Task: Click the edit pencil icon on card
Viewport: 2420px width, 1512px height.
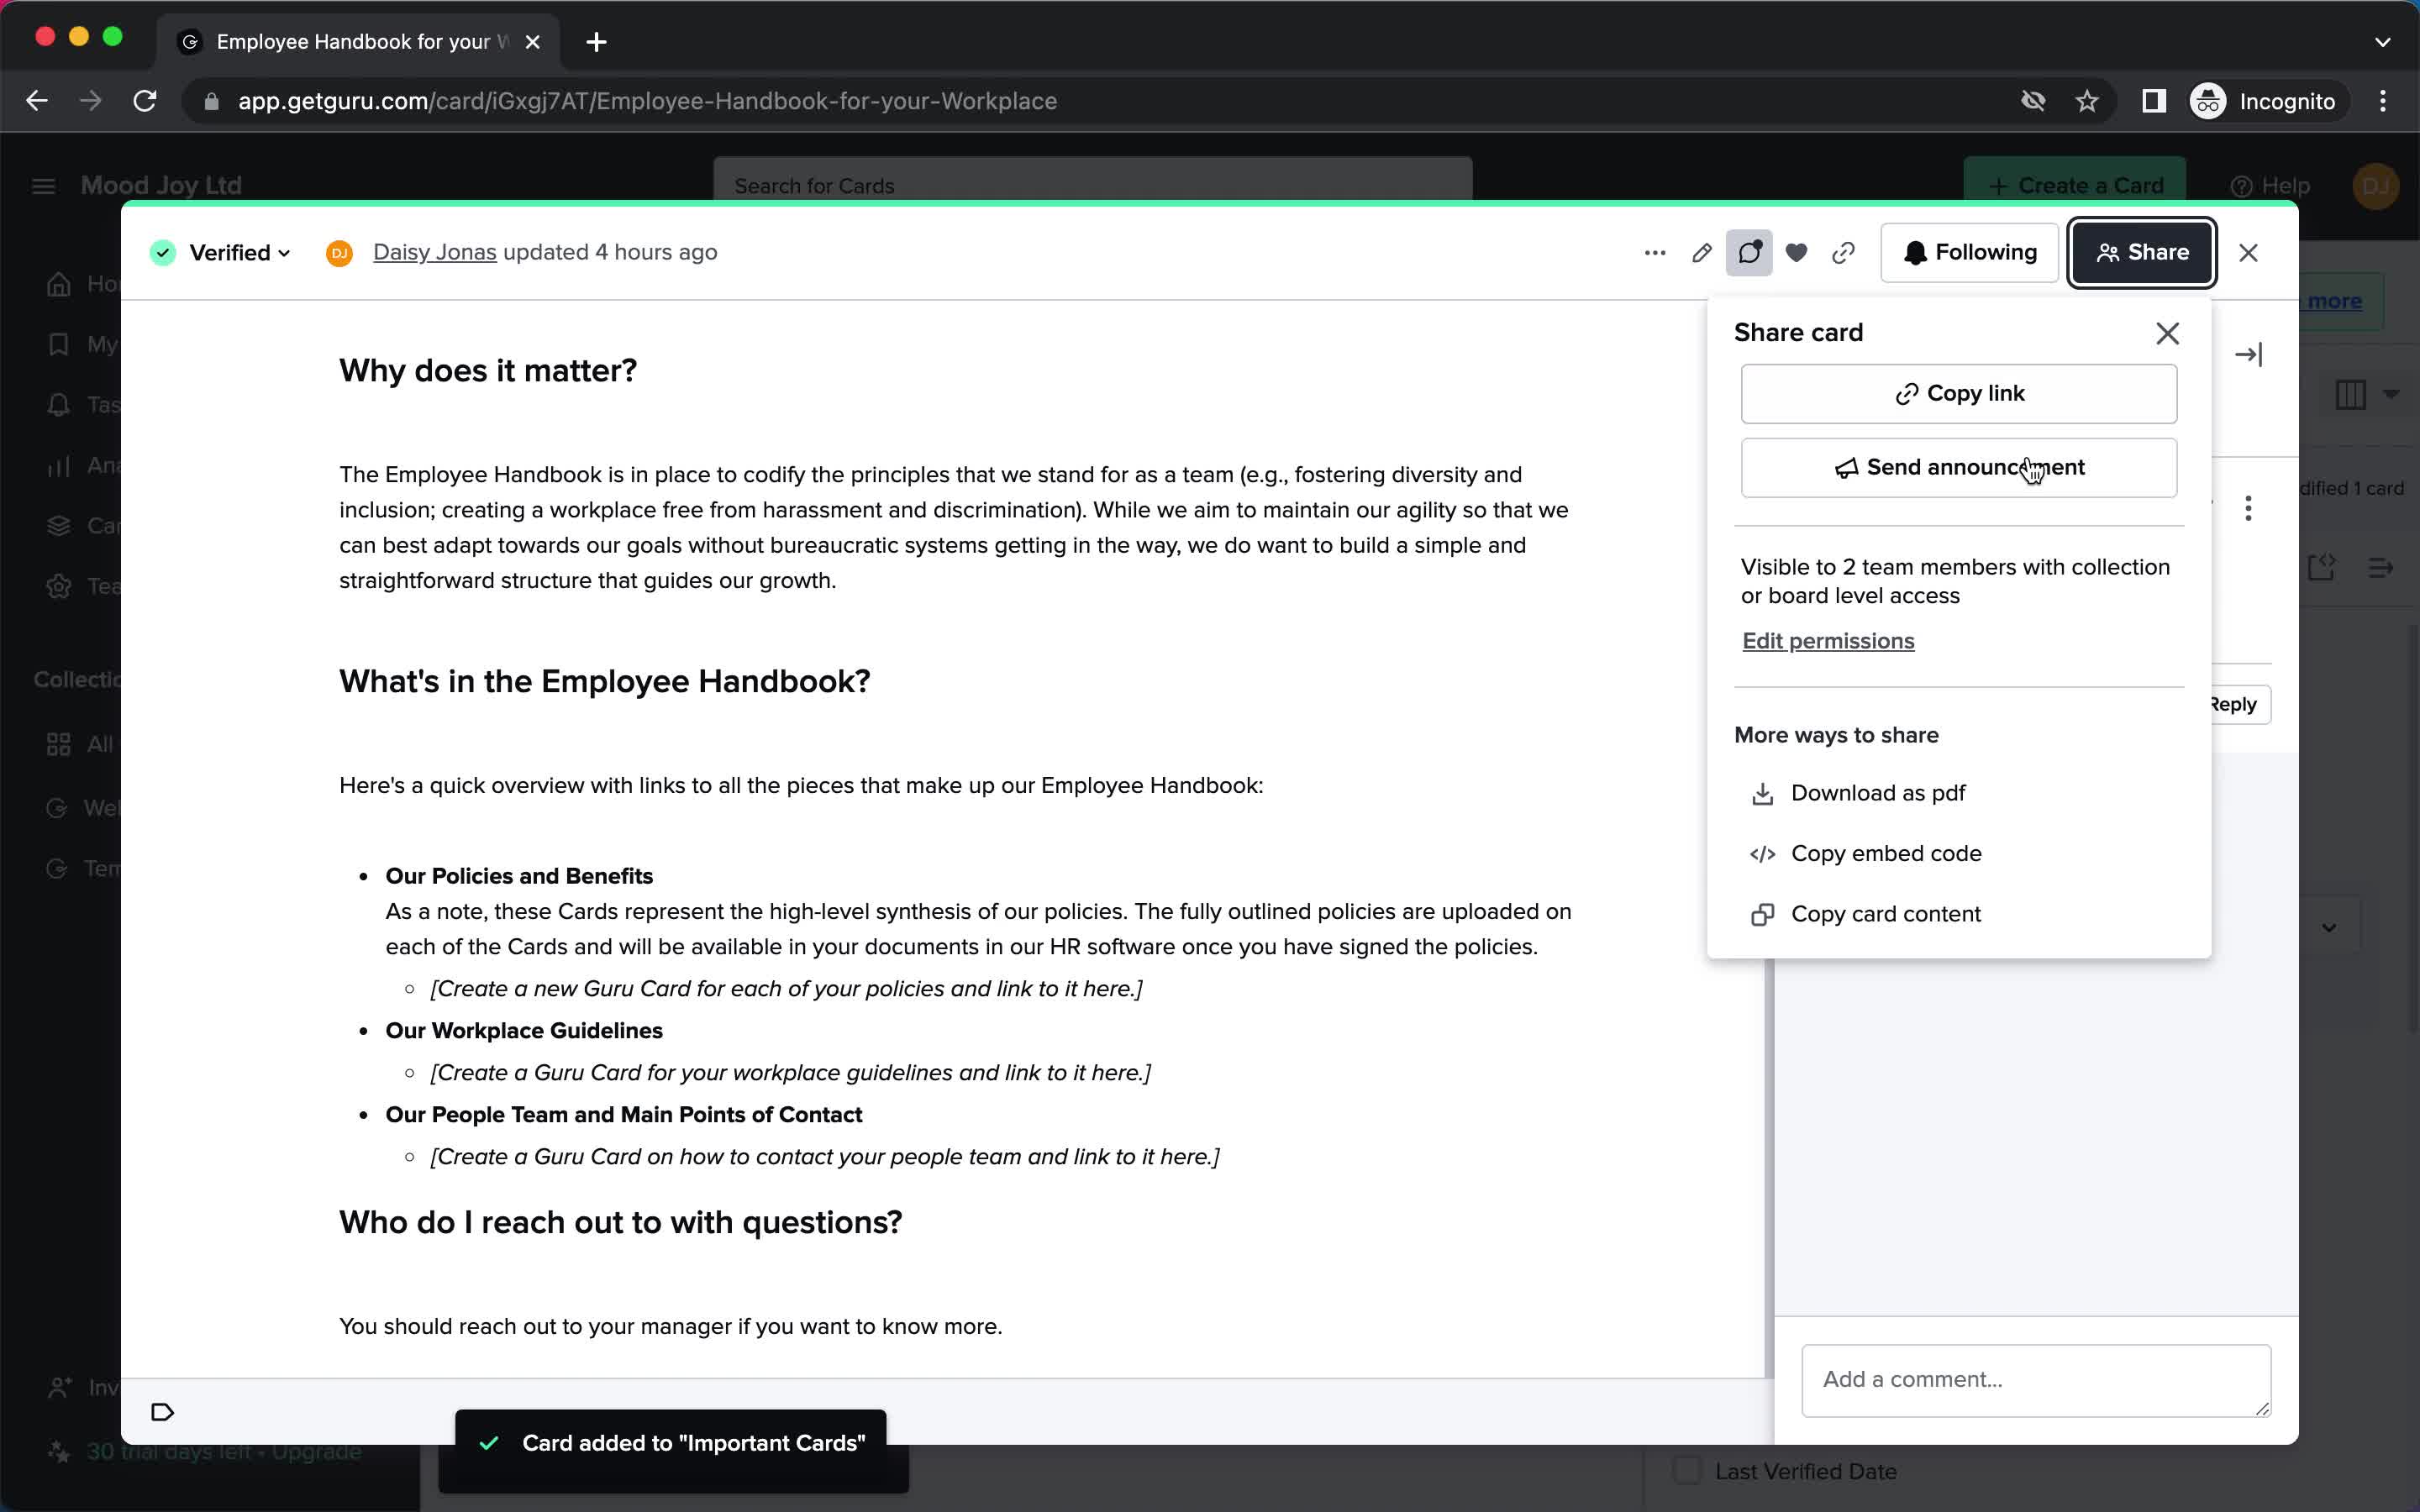Action: click(1702, 253)
